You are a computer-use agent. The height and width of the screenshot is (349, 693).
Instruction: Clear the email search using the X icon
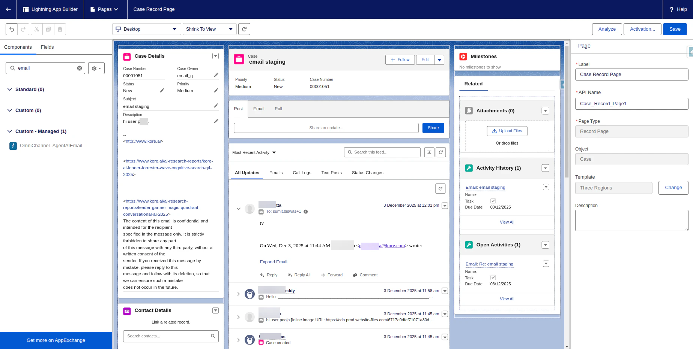79,68
